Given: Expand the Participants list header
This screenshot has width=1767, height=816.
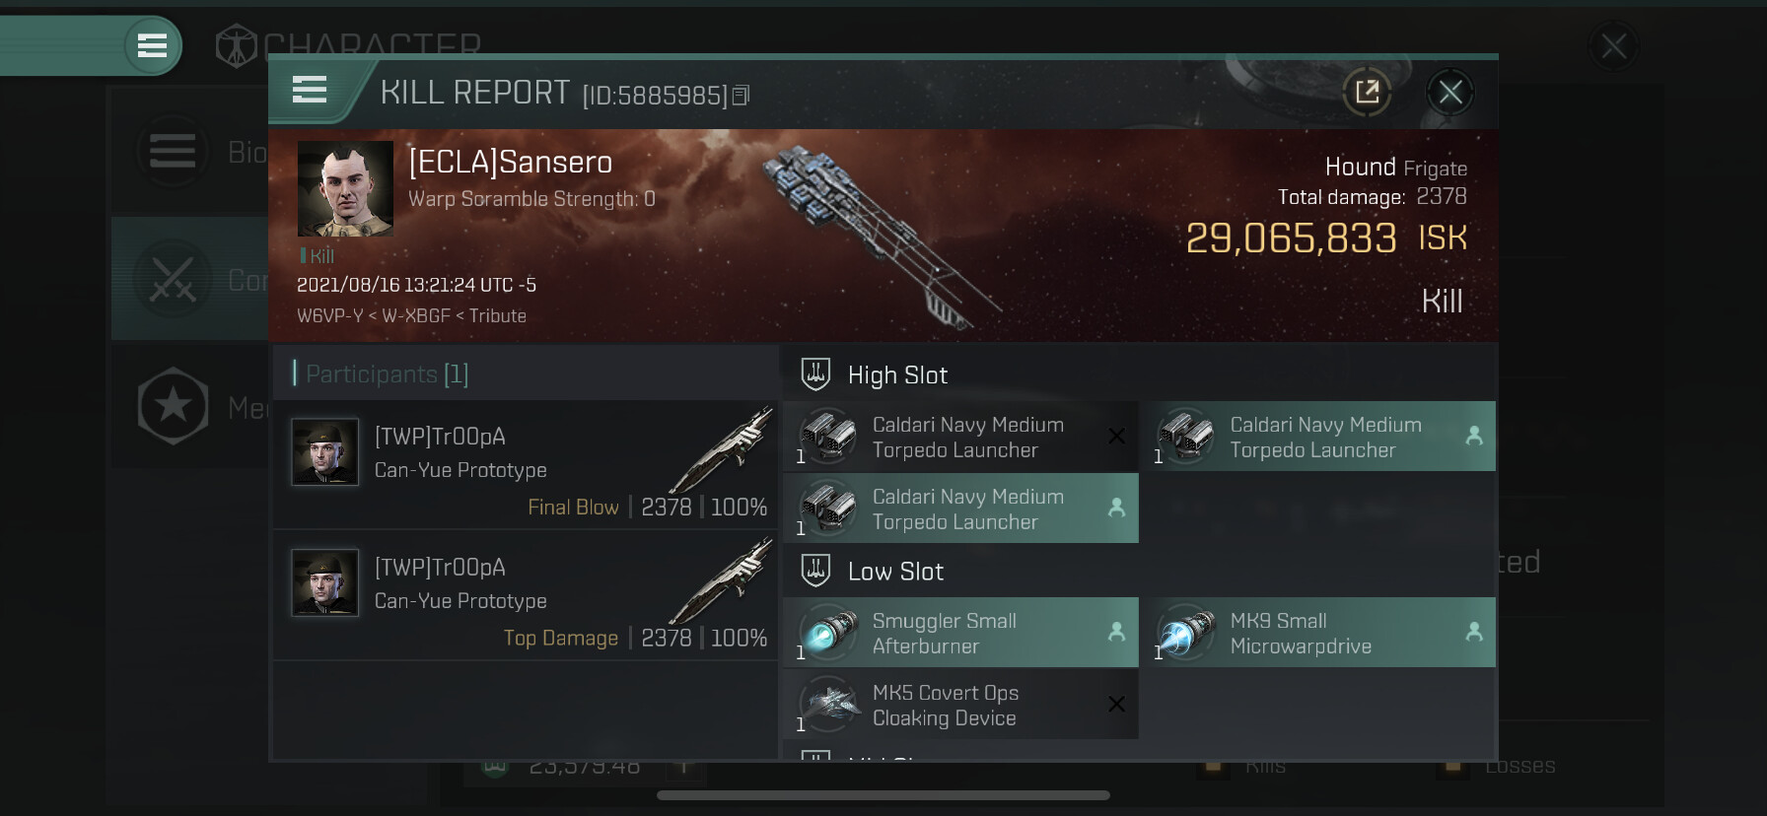Looking at the screenshot, I should click(387, 374).
